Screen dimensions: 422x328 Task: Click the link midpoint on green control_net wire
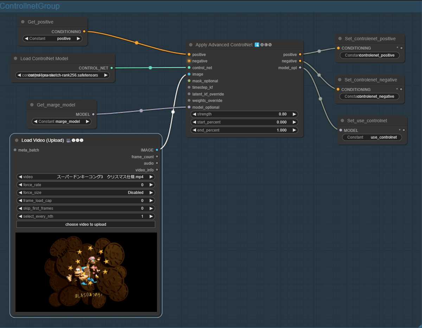coord(150,68)
